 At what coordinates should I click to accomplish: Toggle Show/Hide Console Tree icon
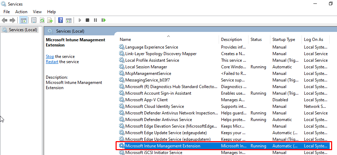click(23, 20)
